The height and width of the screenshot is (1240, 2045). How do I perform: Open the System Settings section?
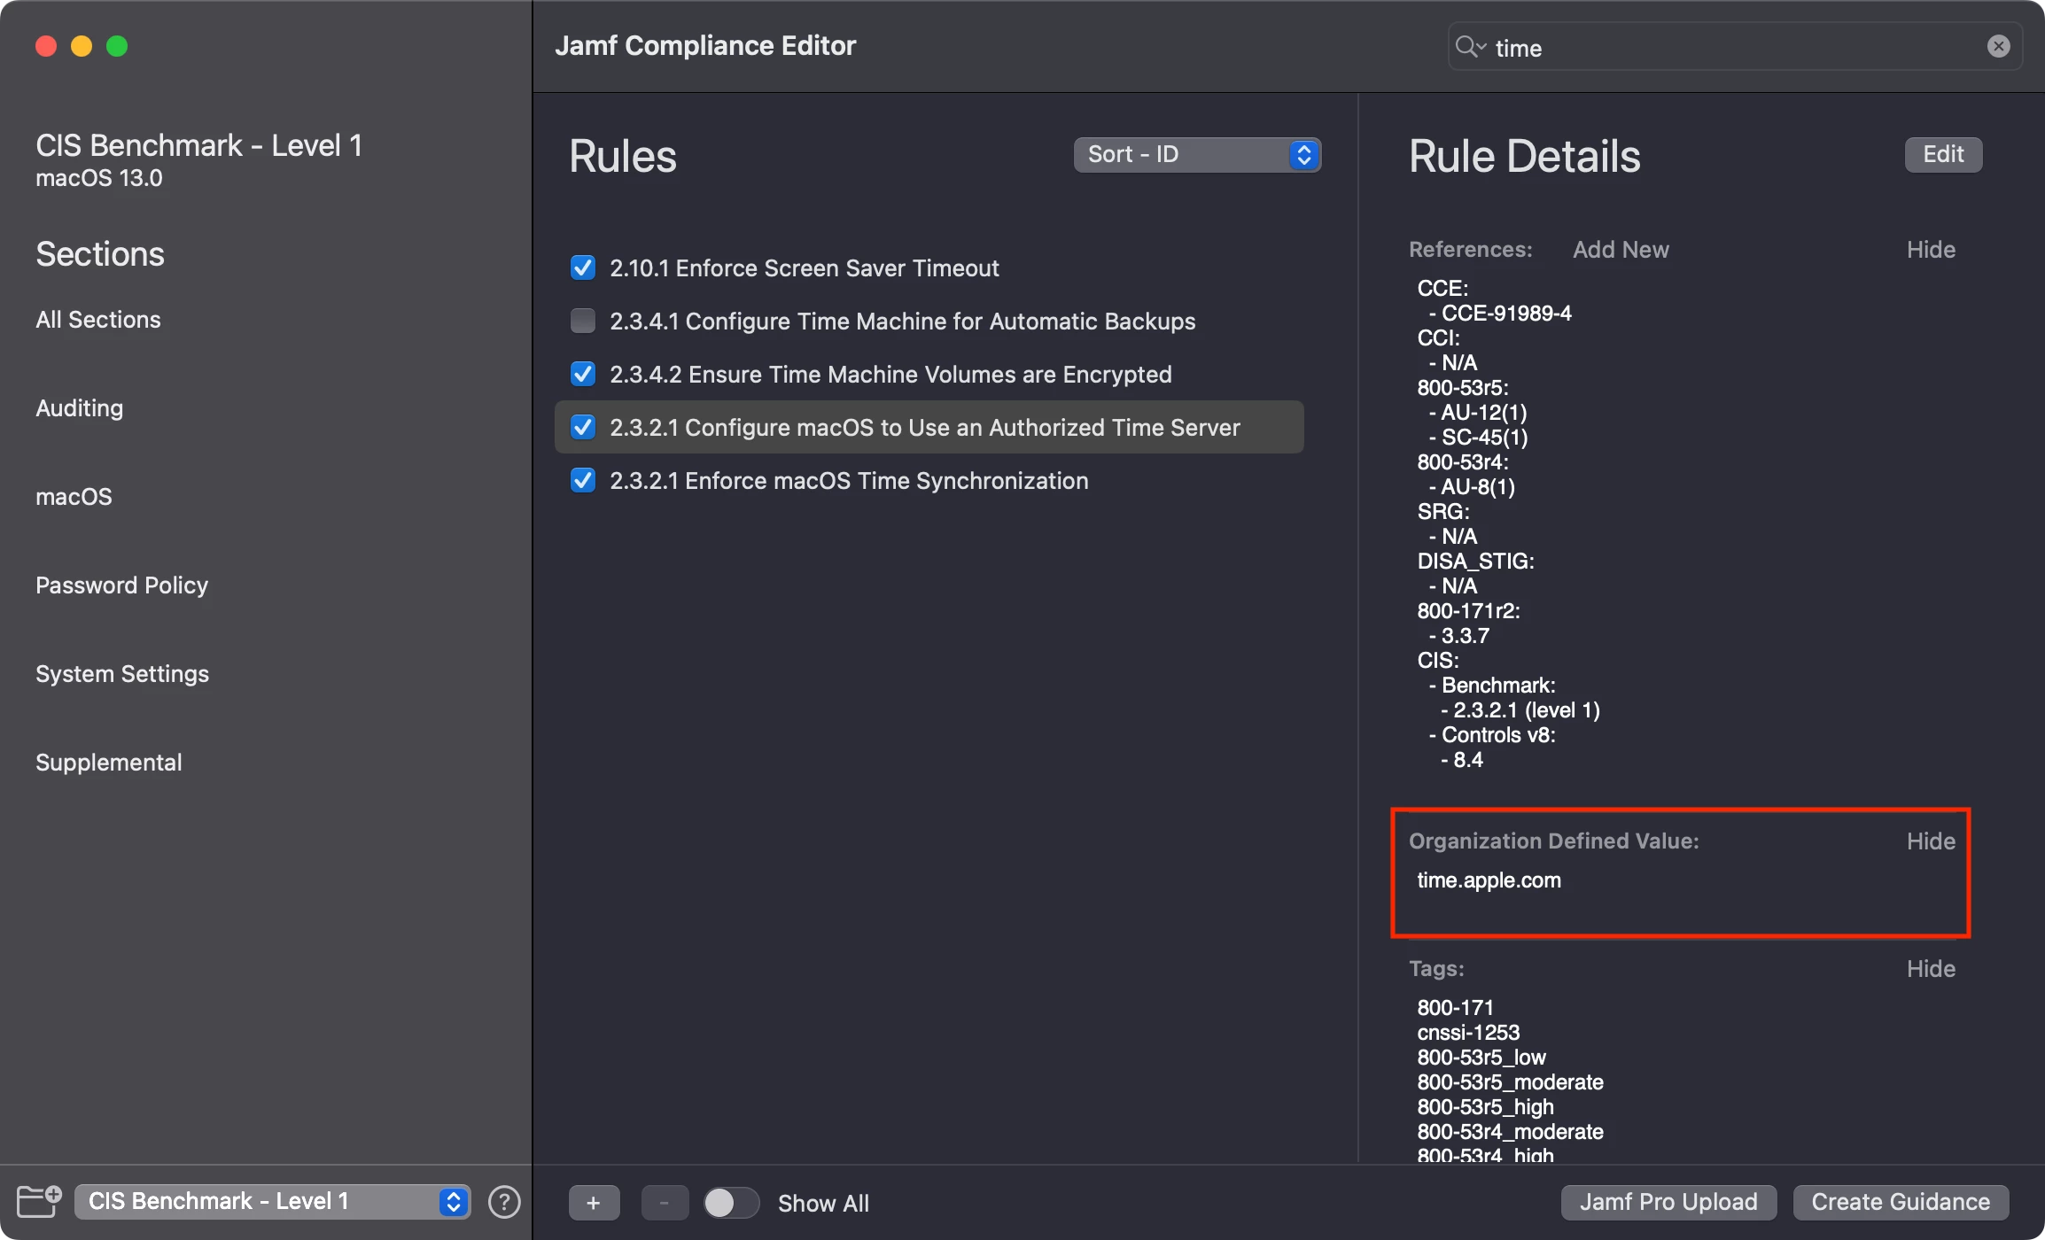[122, 674]
